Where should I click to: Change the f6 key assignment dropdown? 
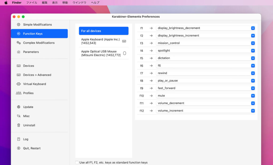coord(252,66)
